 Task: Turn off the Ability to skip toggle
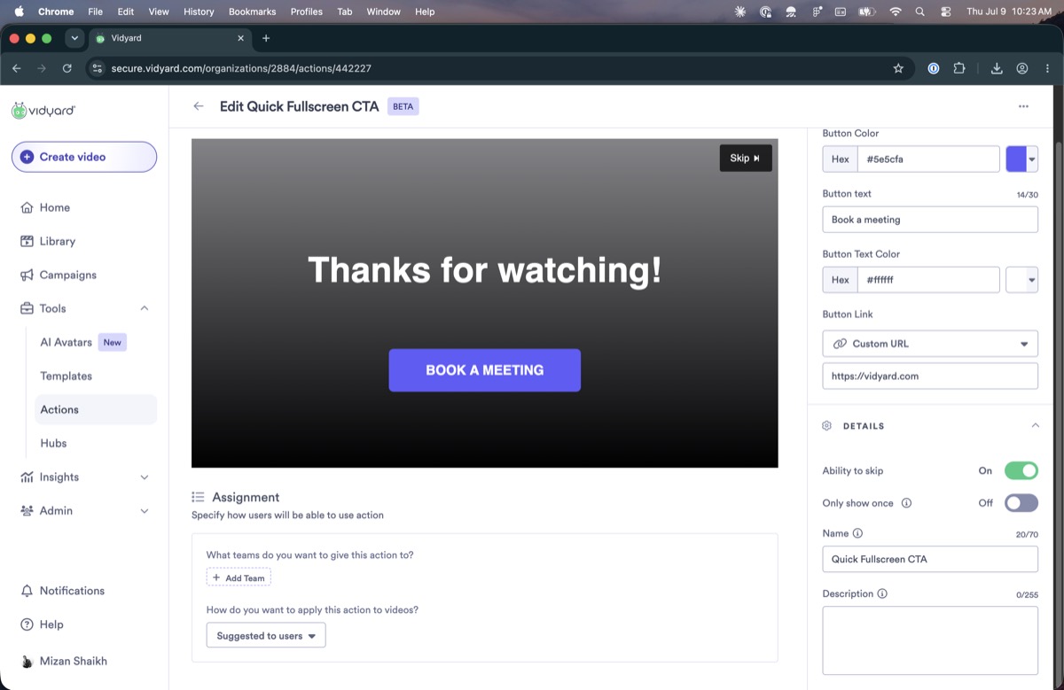pos(1021,470)
